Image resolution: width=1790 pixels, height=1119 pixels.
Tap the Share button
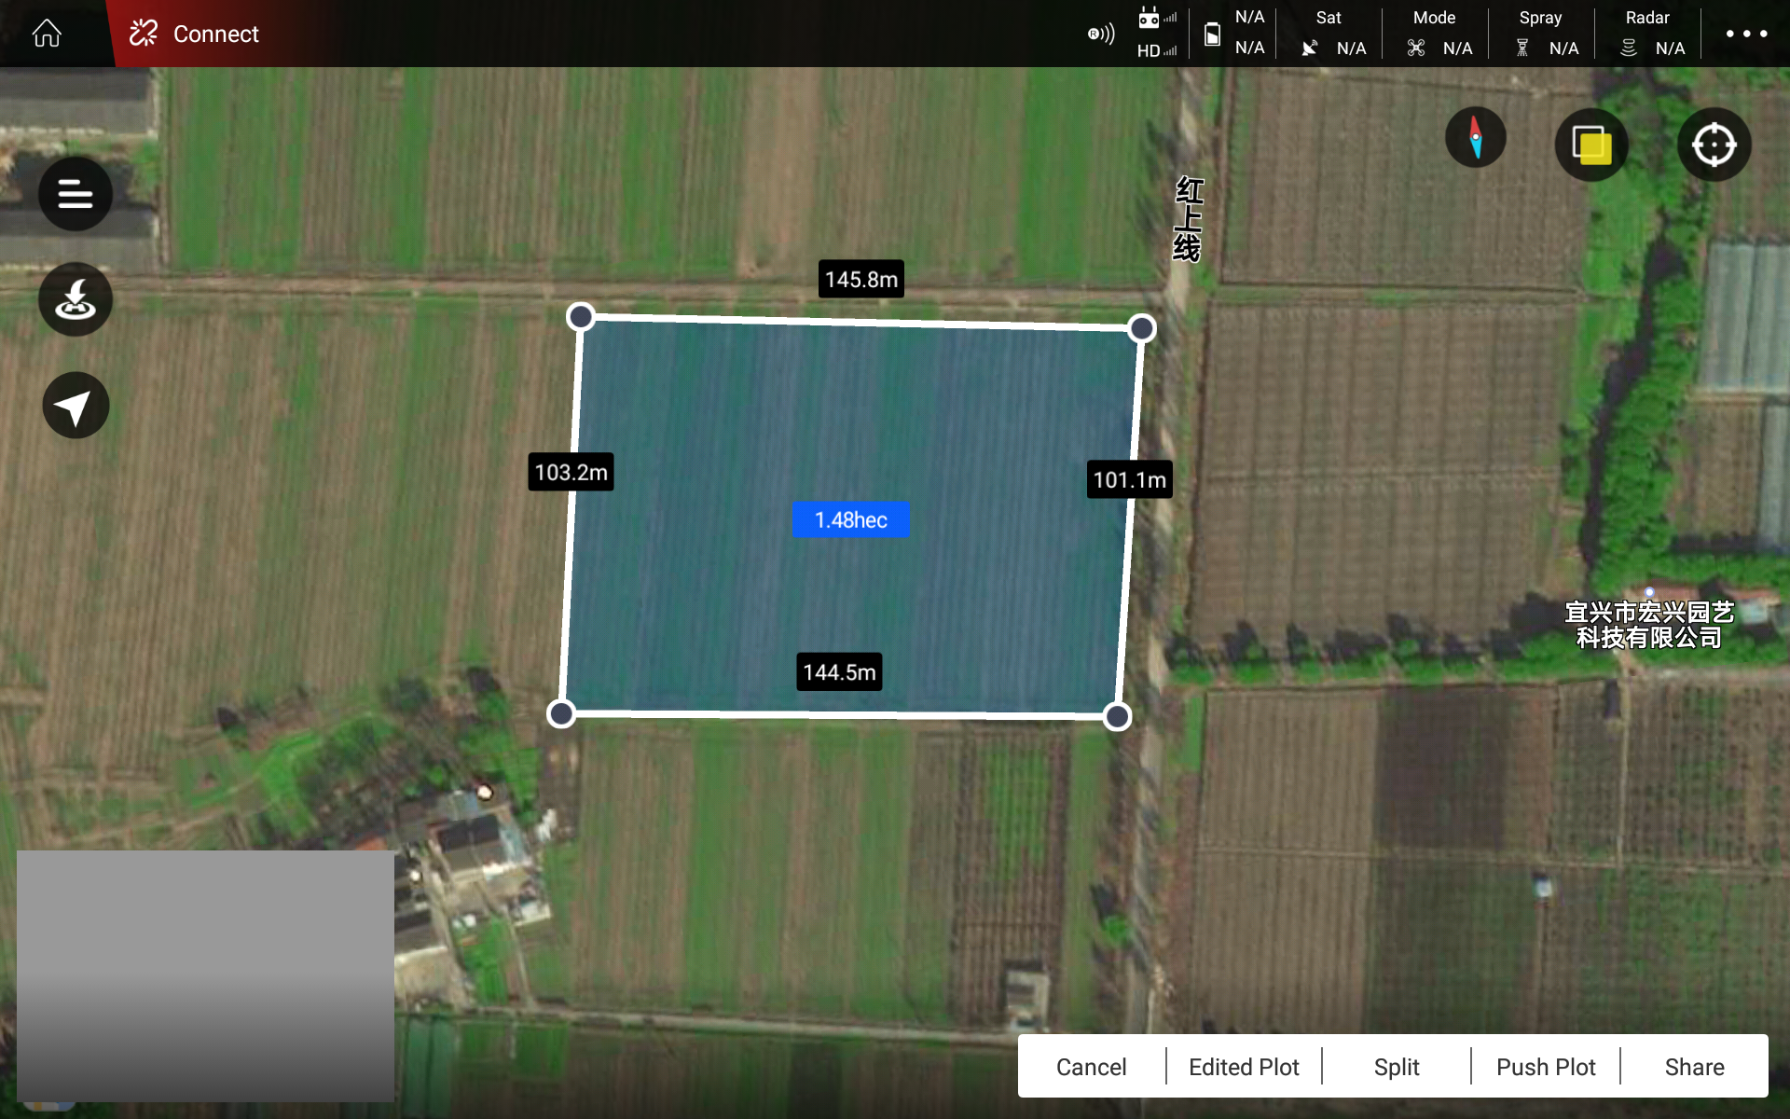click(x=1694, y=1067)
